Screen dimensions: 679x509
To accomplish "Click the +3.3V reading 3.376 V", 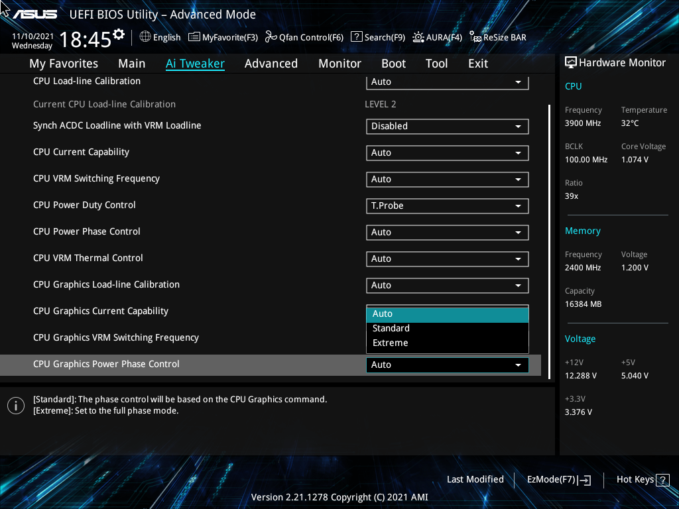I will [x=578, y=412].
